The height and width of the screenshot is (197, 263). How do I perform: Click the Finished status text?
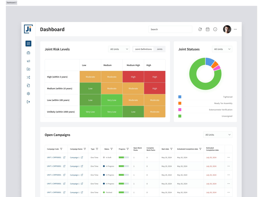pos(109,192)
